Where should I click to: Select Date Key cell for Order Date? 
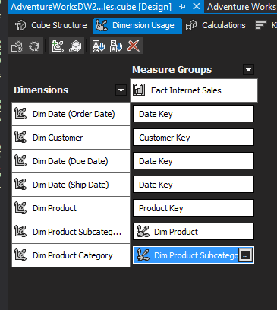click(x=194, y=114)
